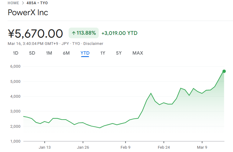
Task: Select the 5D time range tab
Action: [32, 53]
